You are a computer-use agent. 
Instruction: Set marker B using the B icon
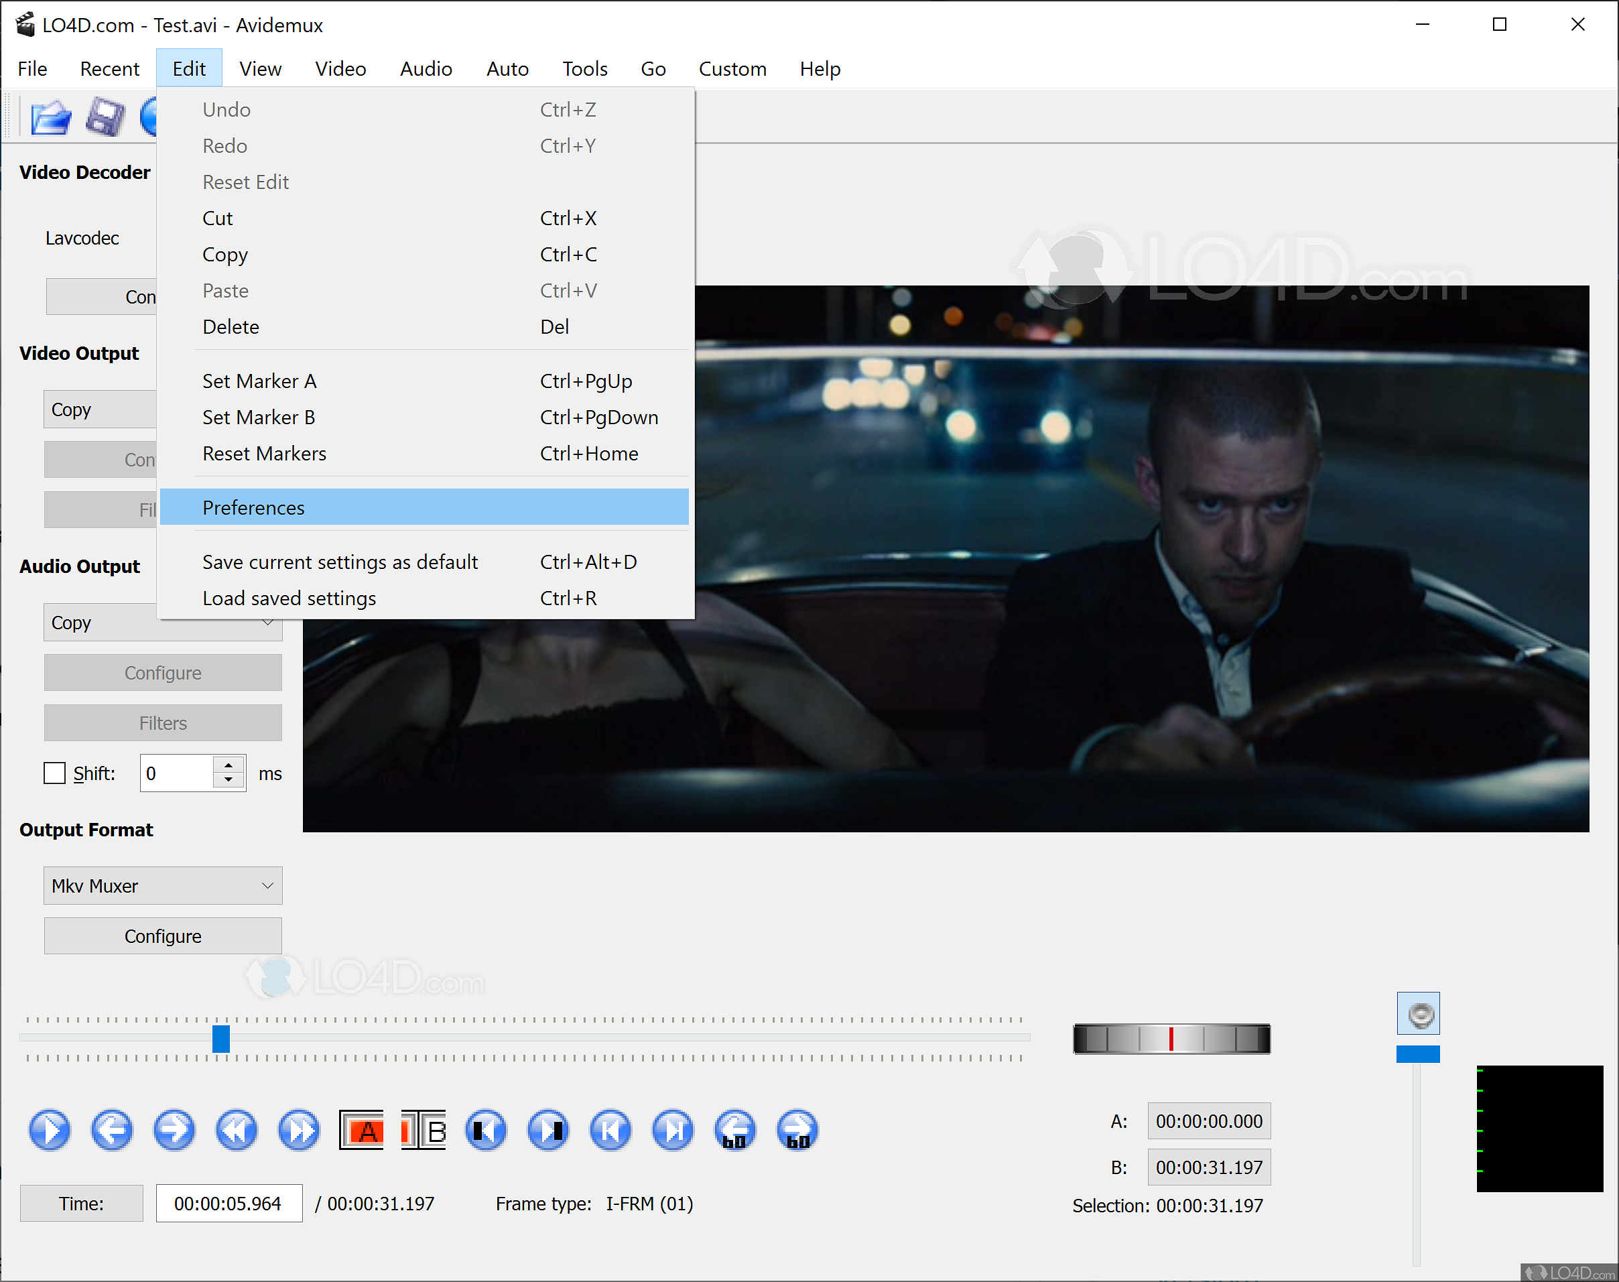[424, 1130]
